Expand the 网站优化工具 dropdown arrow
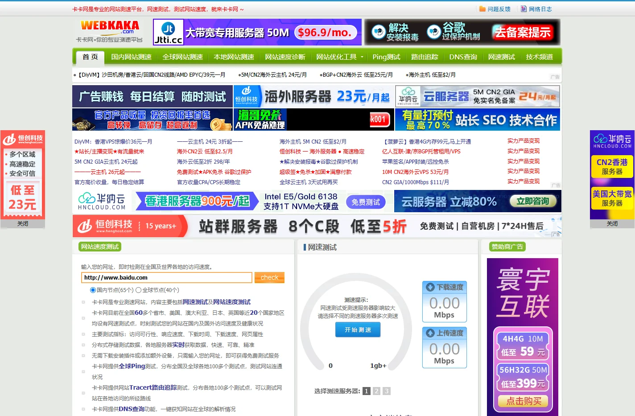Image resolution: width=635 pixels, height=416 pixels. pyautogui.click(x=362, y=57)
